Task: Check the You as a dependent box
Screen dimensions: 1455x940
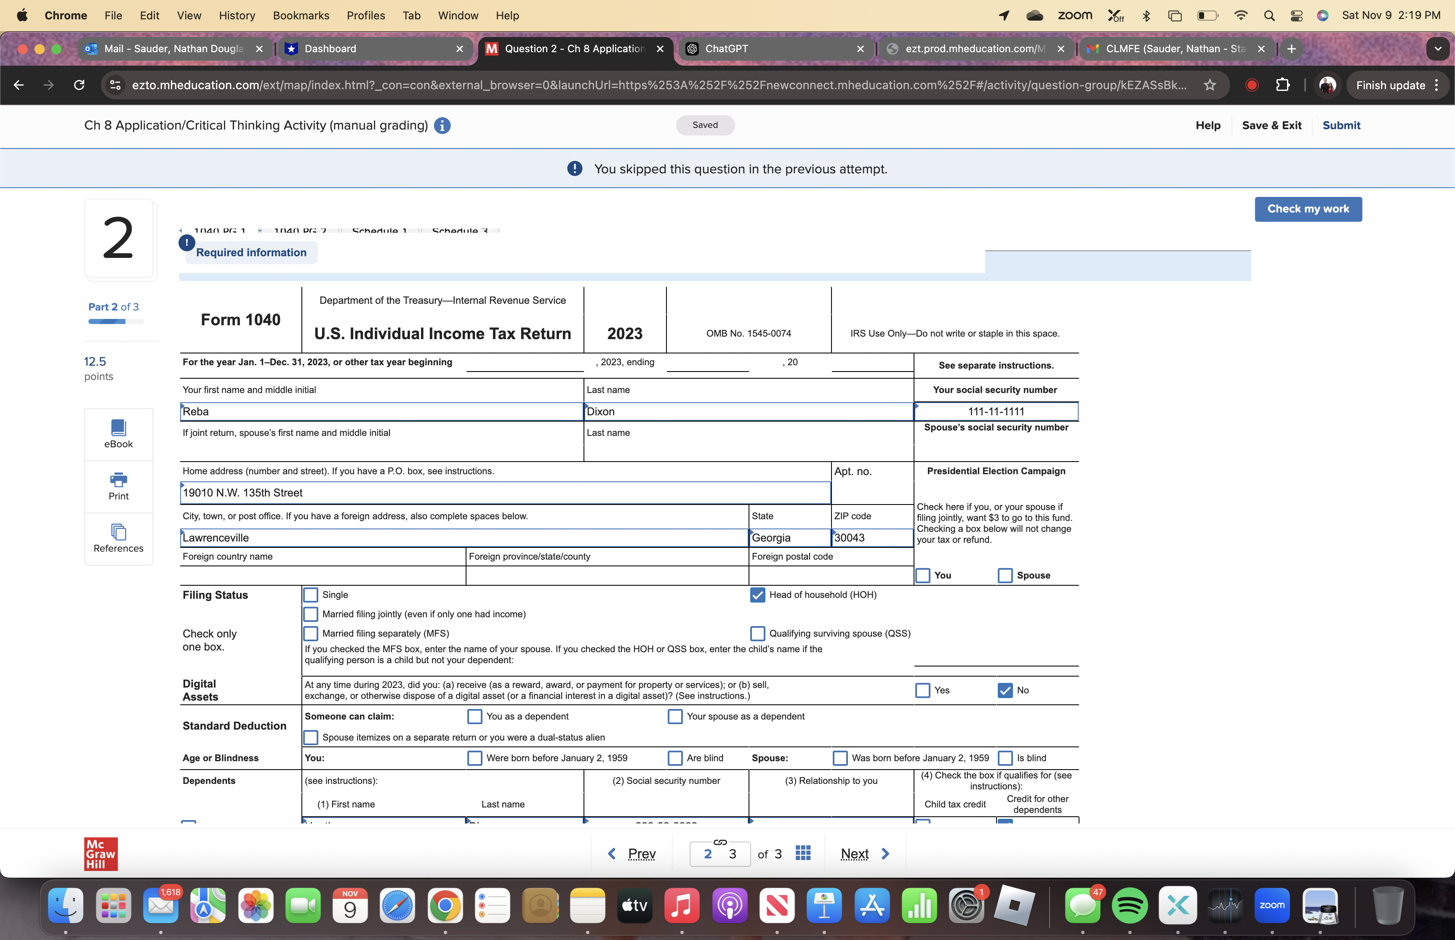Action: (x=474, y=716)
